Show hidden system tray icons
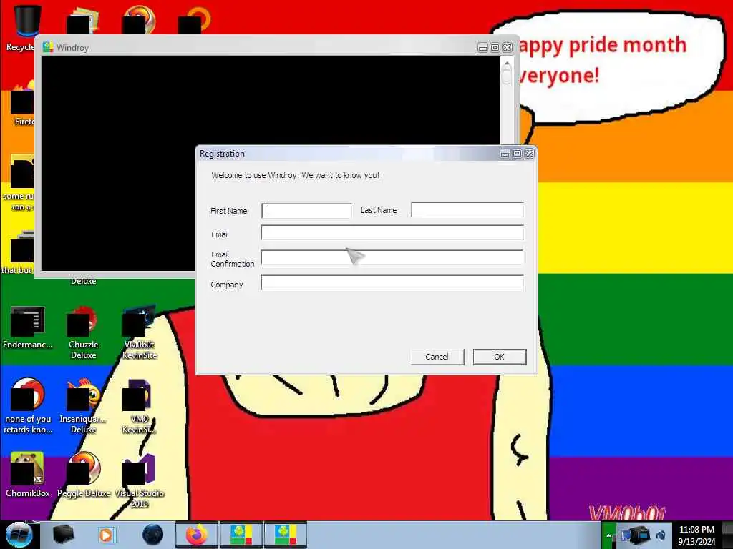Viewport: 733px width, 549px height. pos(608,536)
